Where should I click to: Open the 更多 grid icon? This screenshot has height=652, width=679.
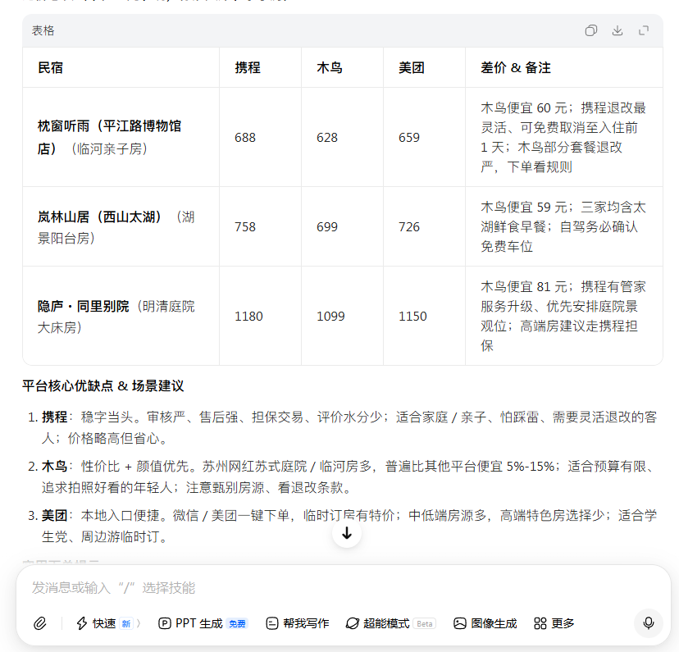[x=540, y=623]
